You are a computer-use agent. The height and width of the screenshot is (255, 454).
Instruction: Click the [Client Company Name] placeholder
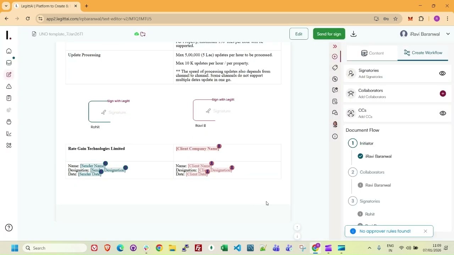(197, 149)
